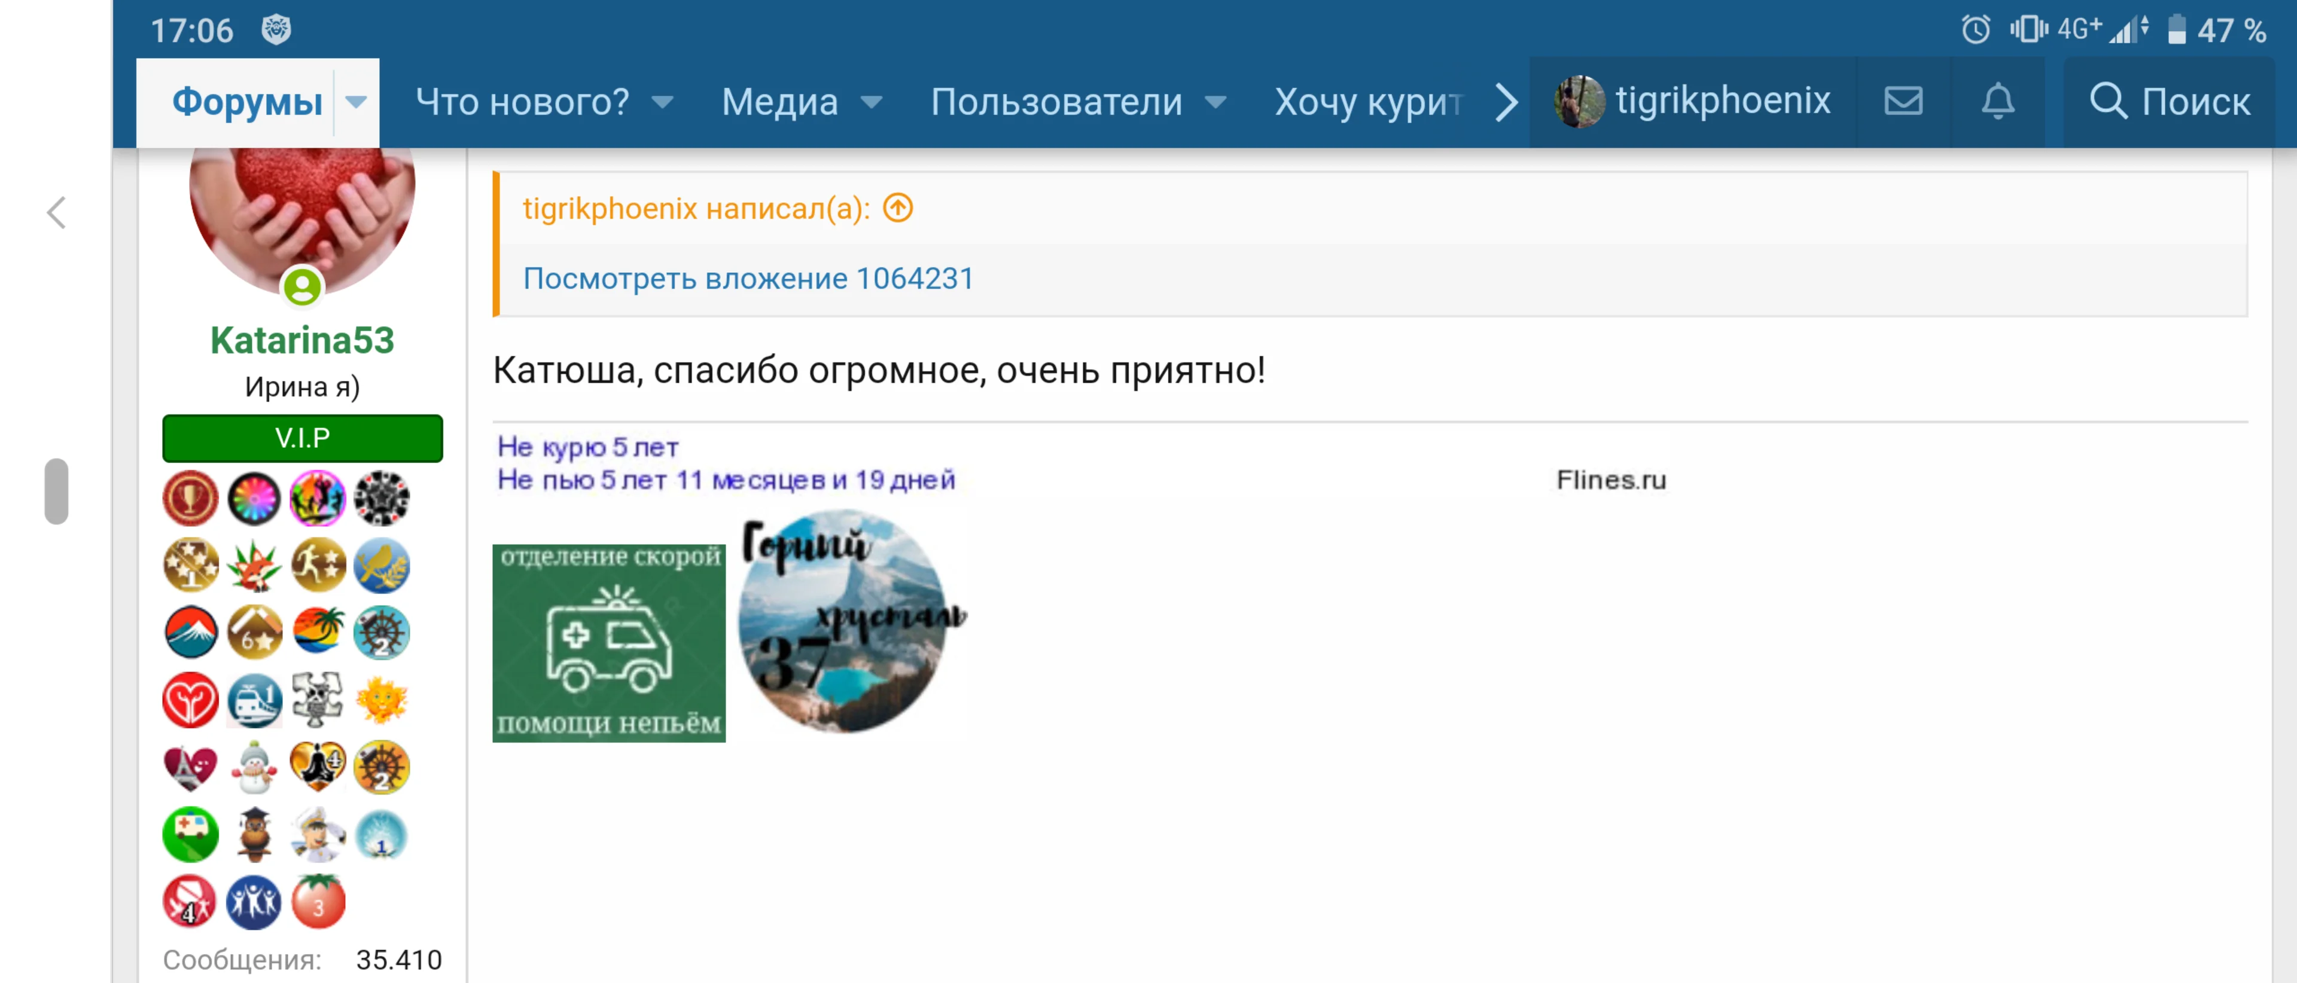This screenshot has width=2297, height=983.
Task: Open attachment link Посмотреть вложение 1064231
Action: coord(748,277)
